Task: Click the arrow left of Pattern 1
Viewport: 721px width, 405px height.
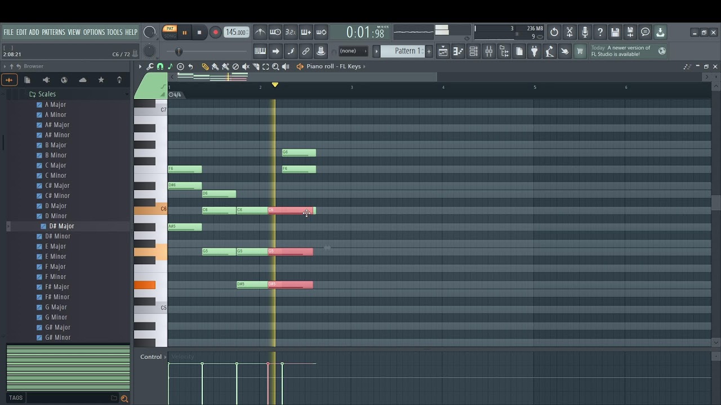Action: 376,51
